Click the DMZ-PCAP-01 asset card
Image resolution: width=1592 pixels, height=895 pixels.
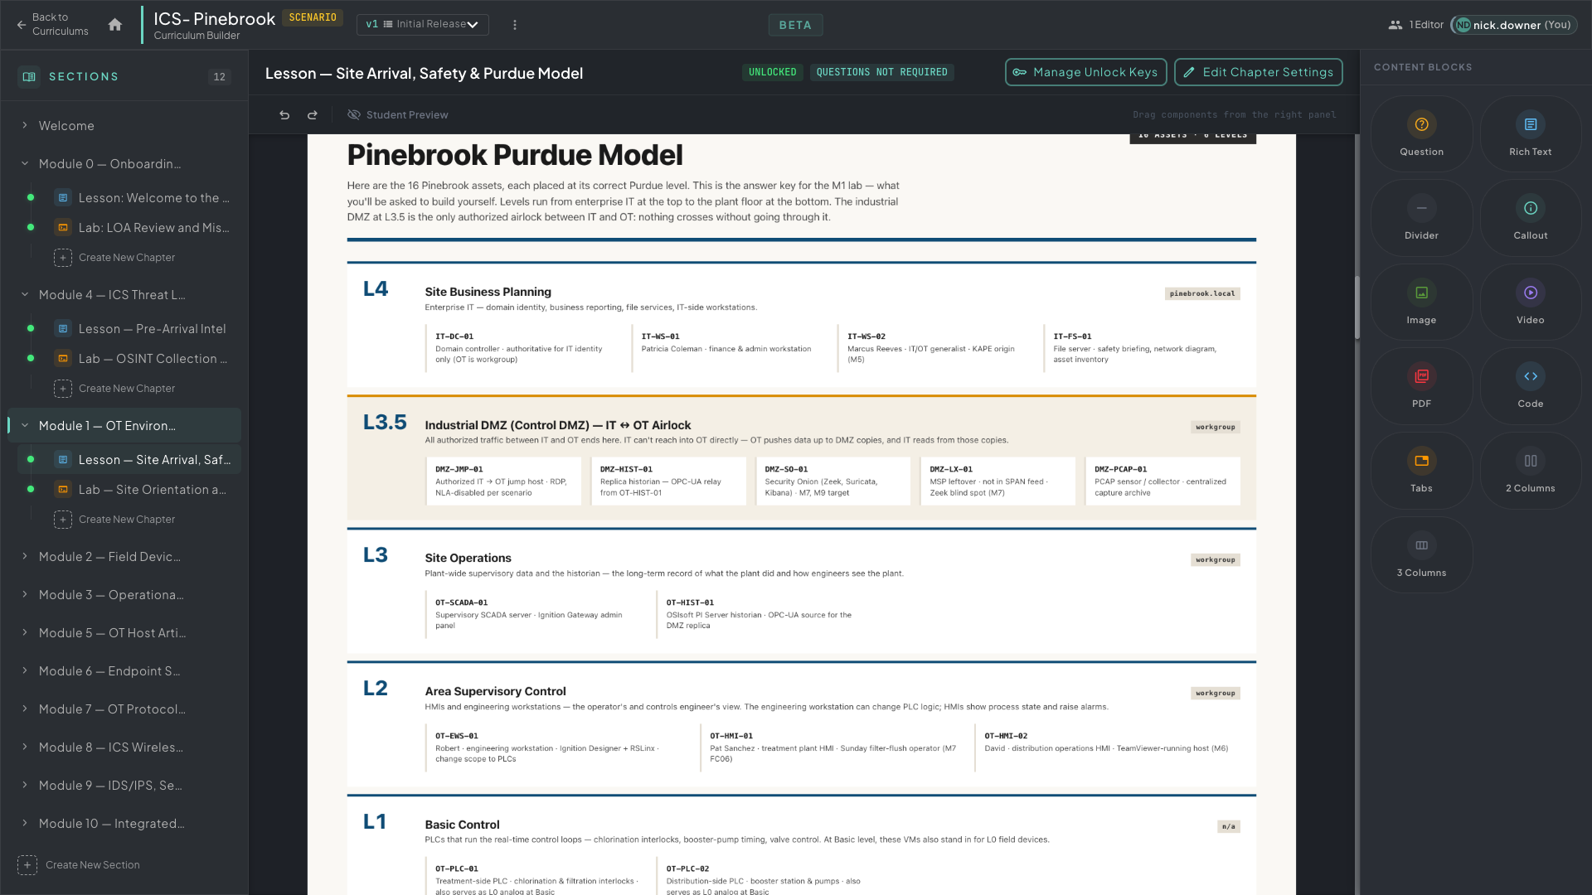click(1162, 481)
